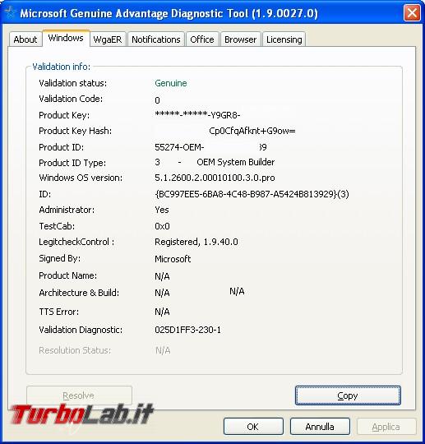Open the Licensing tab

[284, 39]
